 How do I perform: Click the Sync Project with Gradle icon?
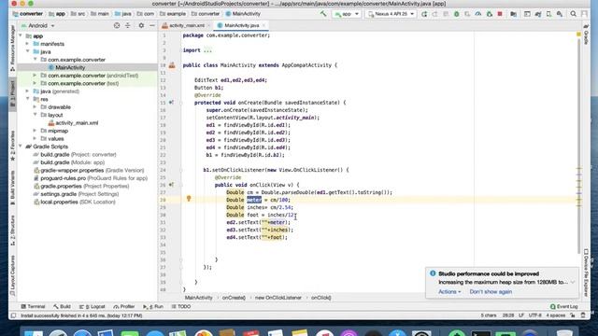538,14
